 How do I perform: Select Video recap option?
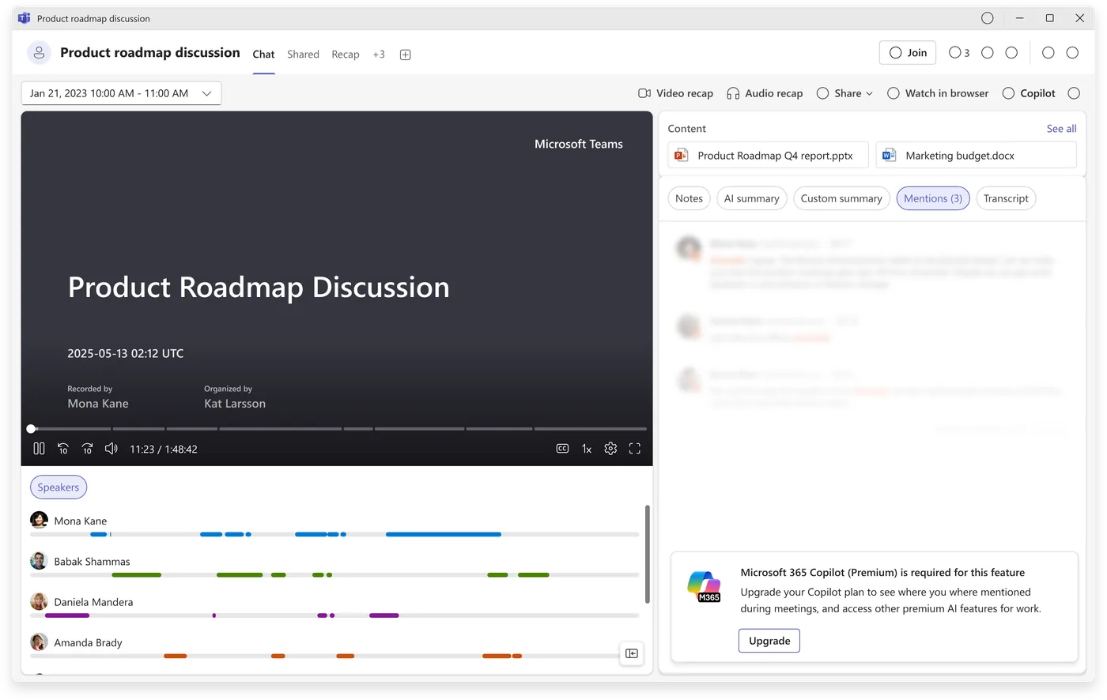click(676, 93)
